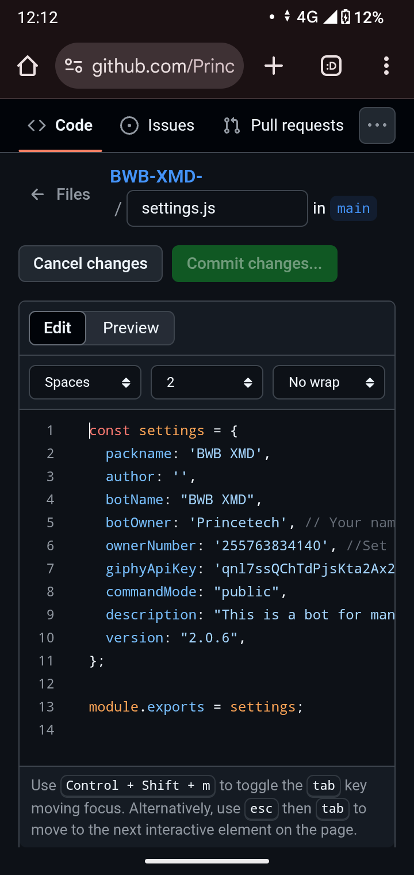The width and height of the screenshot is (414, 875).
Task: Click line number 14 in gutter
Action: click(x=46, y=730)
